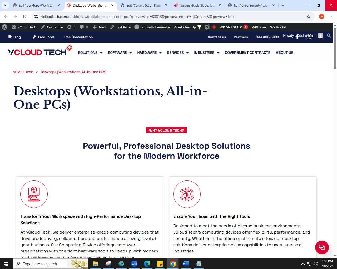The height and width of the screenshot is (269, 337).
Task: Open the WordPress logo admin menu
Action: [4, 27]
